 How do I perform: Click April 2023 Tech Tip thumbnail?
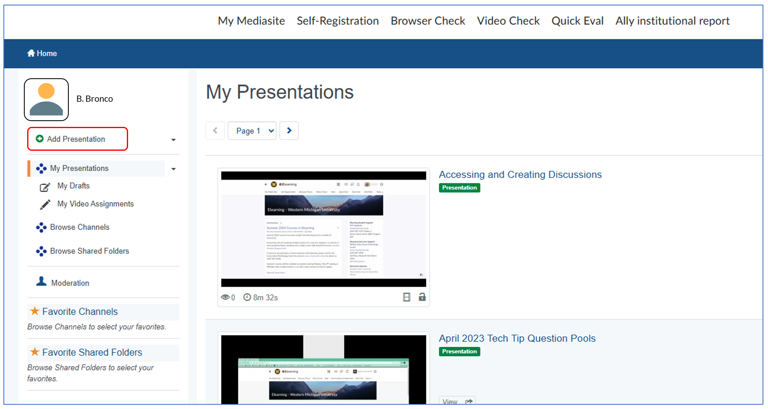pos(324,369)
